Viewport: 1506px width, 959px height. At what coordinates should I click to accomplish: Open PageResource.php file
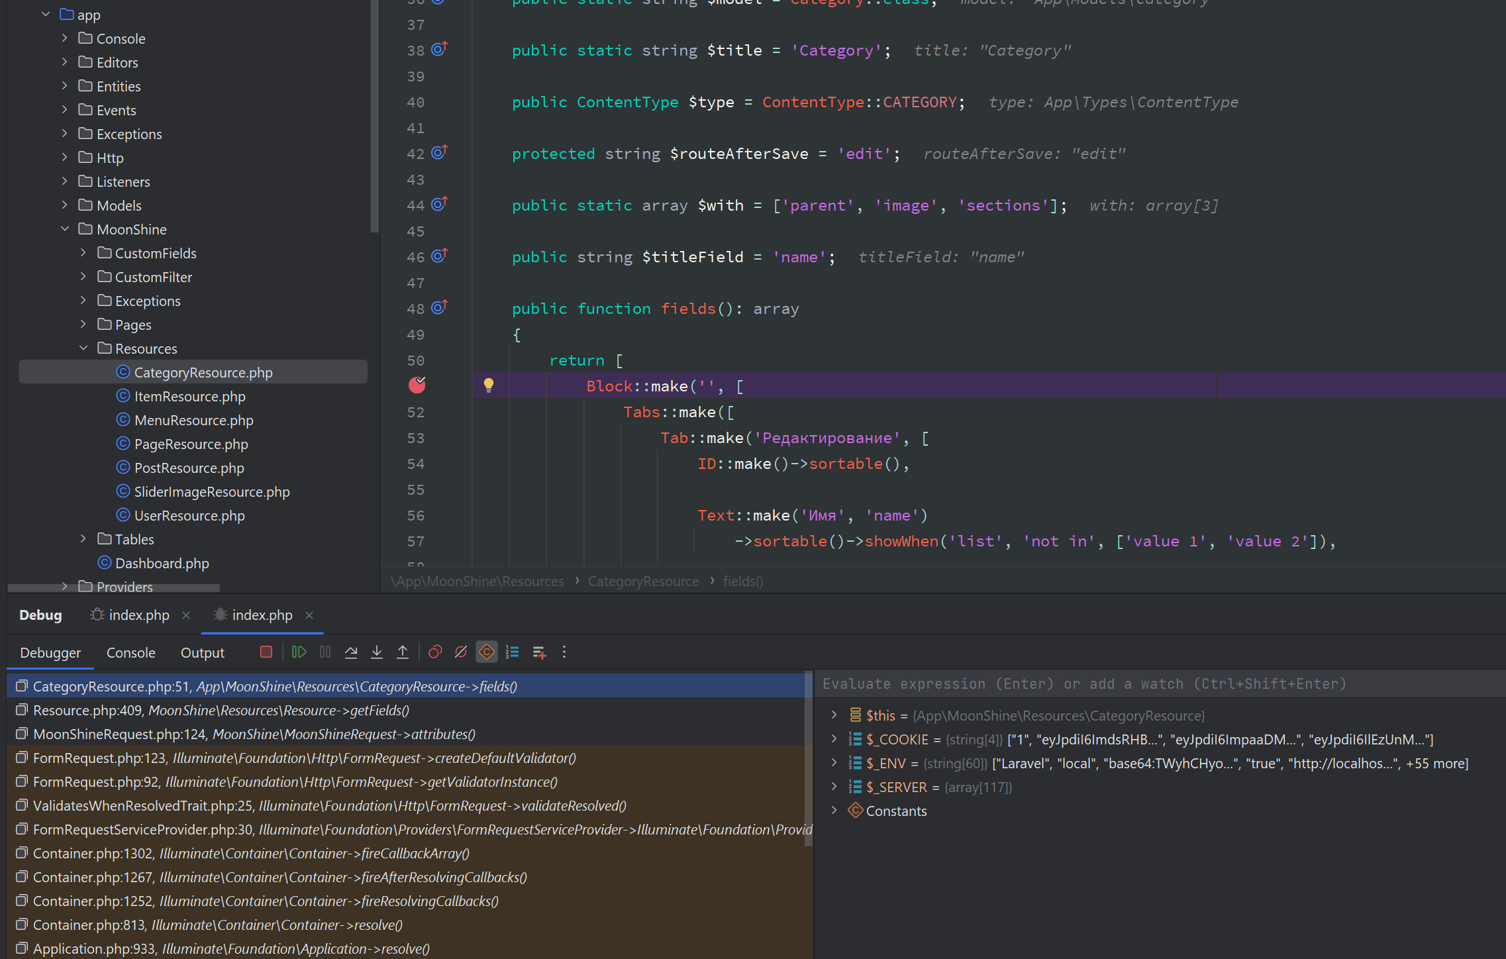[x=191, y=444]
